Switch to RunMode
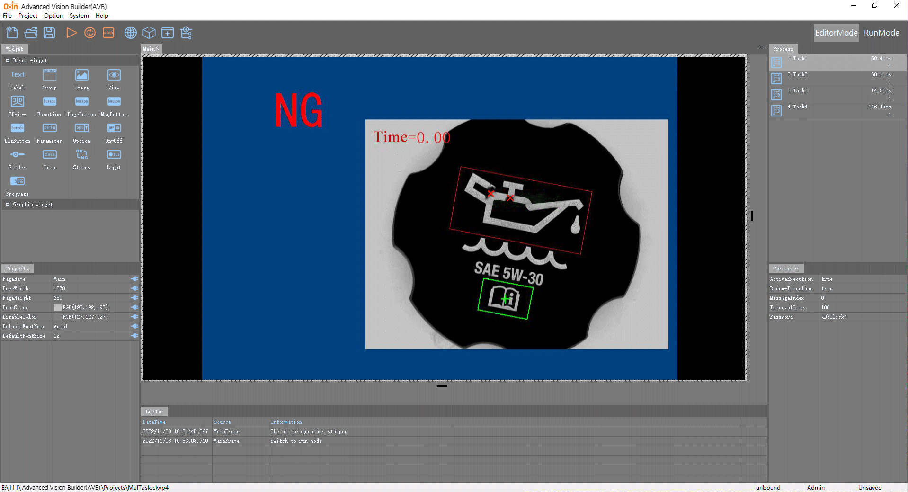This screenshot has height=492, width=908. 881,33
